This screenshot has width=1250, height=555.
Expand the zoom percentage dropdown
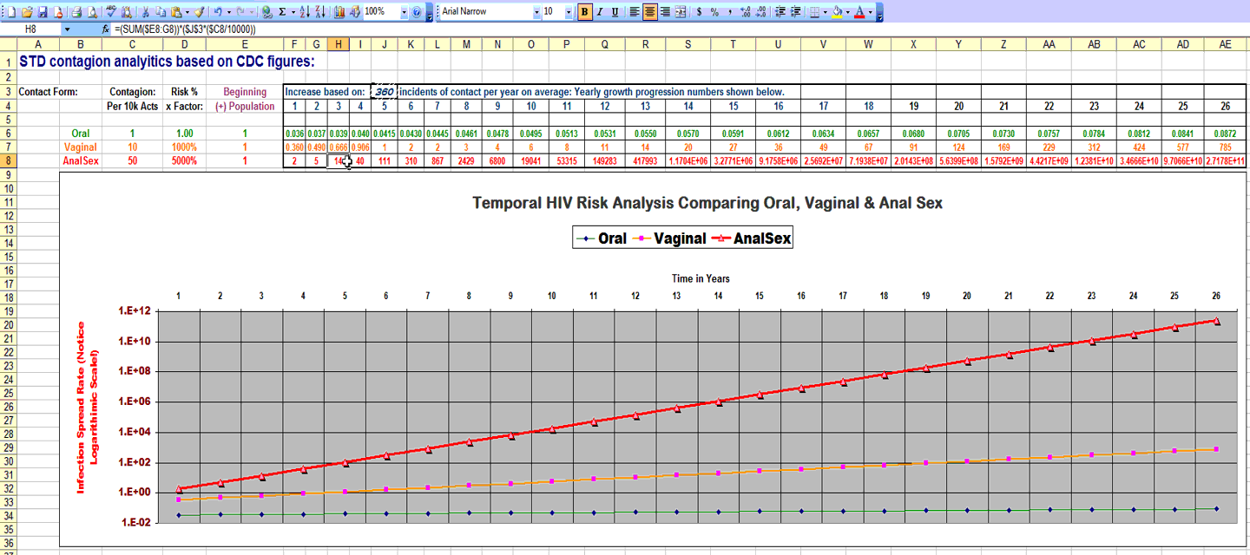[x=405, y=12]
